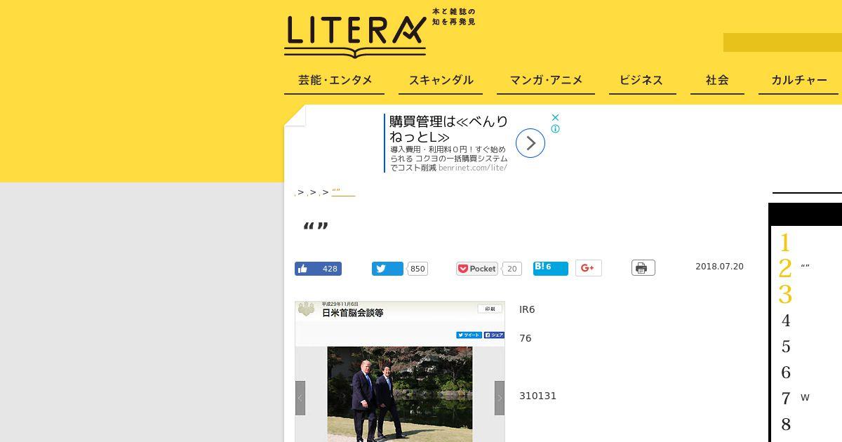Open ad info icon
The height and width of the screenshot is (442, 842).
[x=555, y=129]
